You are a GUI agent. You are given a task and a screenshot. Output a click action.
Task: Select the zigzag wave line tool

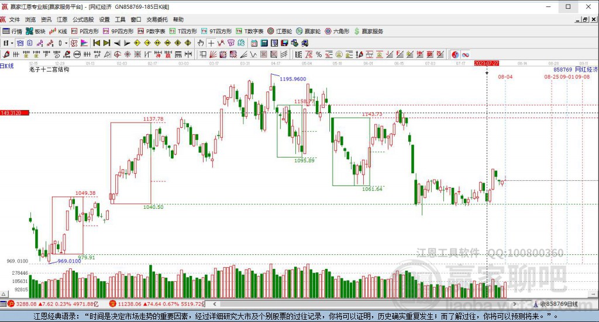[x=253, y=55]
